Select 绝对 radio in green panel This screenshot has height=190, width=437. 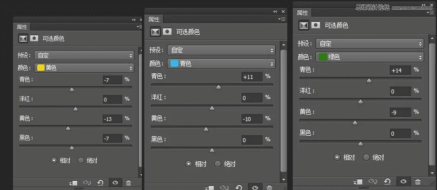click(x=366, y=158)
